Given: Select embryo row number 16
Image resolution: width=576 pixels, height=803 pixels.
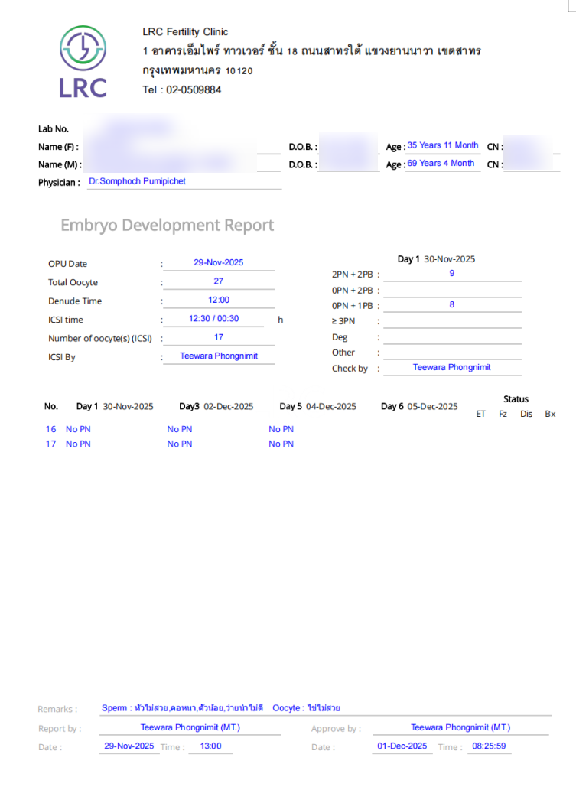Looking at the screenshot, I should 50,429.
